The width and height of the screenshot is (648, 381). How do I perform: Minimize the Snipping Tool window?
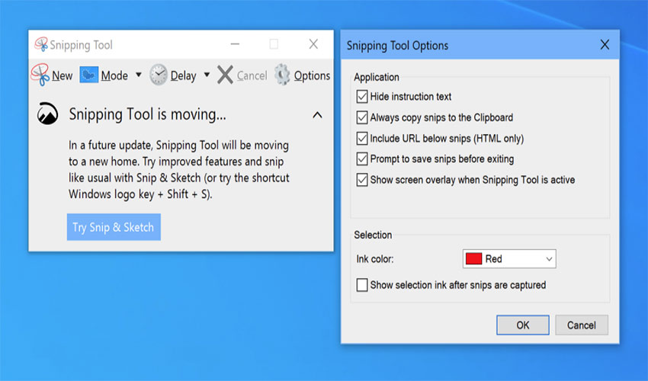tap(235, 43)
